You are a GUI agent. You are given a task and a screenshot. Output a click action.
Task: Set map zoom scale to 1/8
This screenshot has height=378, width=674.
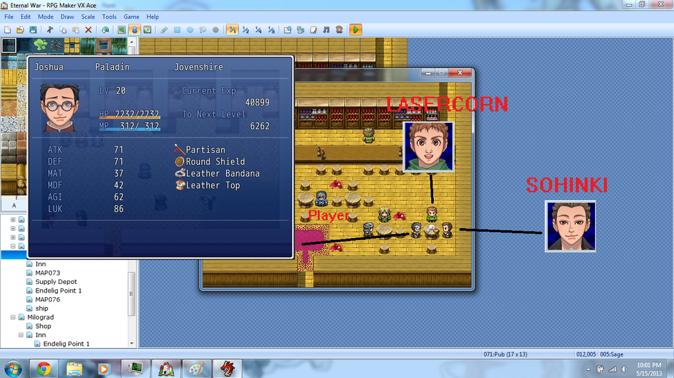point(271,30)
